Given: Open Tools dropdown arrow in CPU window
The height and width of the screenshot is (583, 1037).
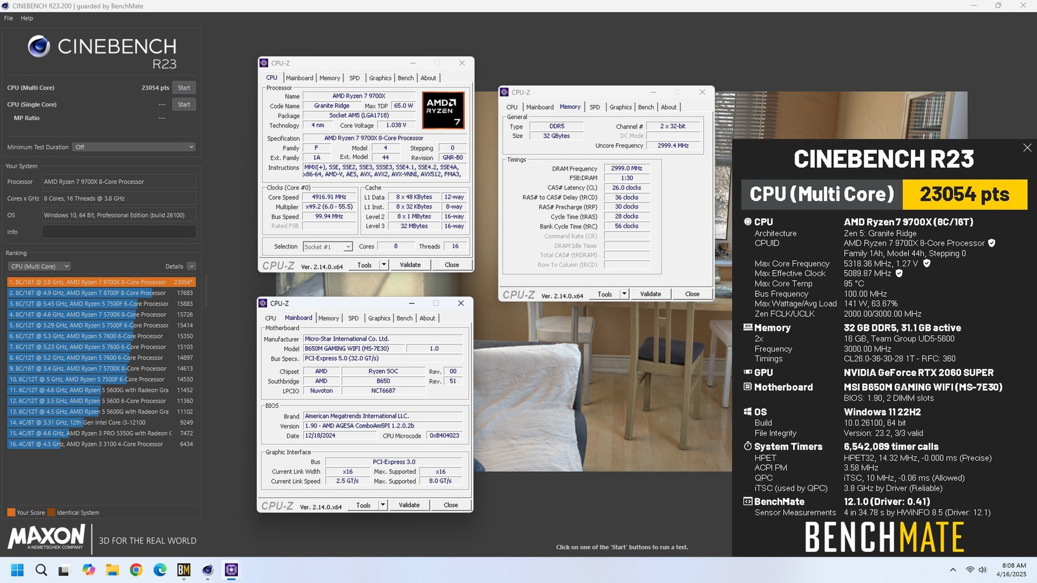Looking at the screenshot, I should pos(383,265).
